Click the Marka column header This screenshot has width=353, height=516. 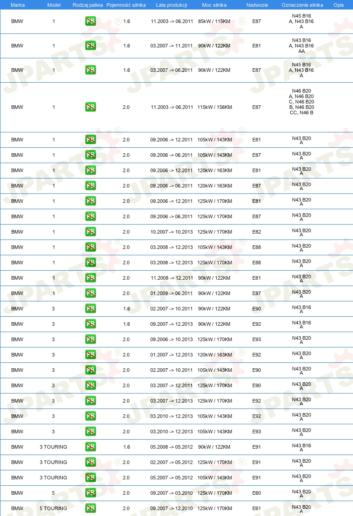(x=18, y=5)
